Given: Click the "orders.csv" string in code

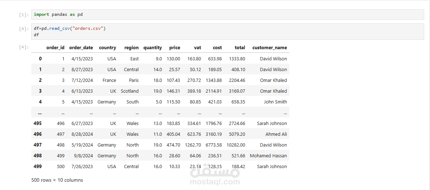Looking at the screenshot, I should (88, 28).
